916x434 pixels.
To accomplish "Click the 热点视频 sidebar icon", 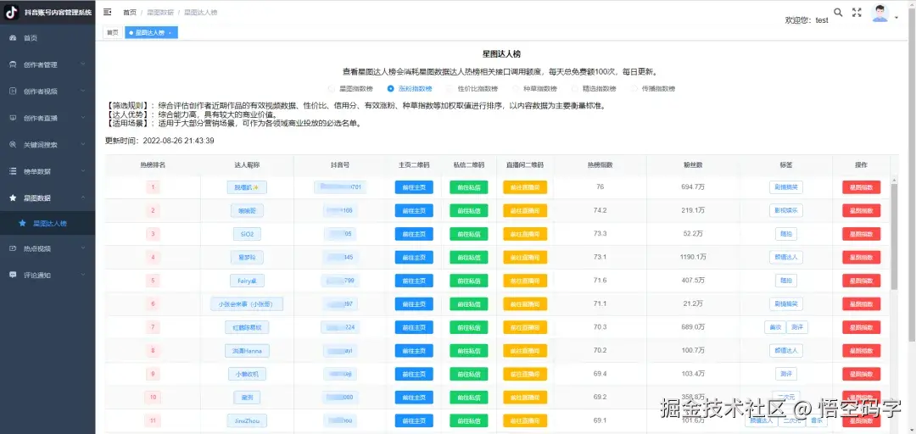I will pos(13,248).
